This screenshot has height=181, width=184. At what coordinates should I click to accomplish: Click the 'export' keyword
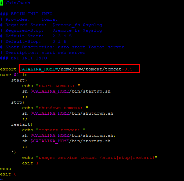click(x=8, y=69)
